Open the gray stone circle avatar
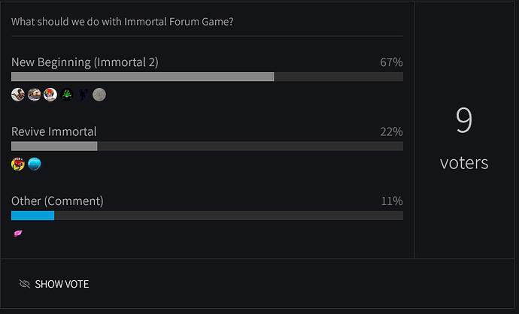Viewport: 519px width, 314px height. [99, 95]
